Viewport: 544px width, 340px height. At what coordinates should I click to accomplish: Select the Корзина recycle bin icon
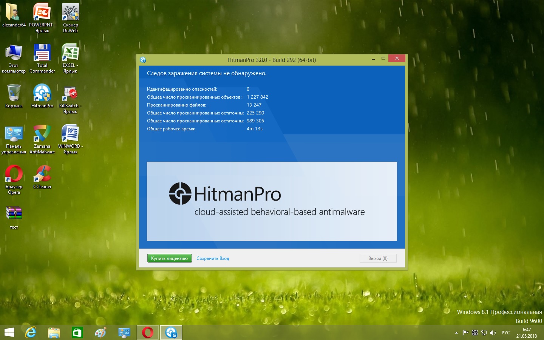(x=14, y=93)
